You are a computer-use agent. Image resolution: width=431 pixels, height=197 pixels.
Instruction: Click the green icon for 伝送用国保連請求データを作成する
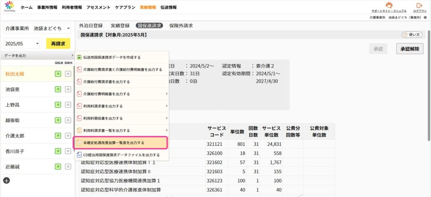(79, 57)
